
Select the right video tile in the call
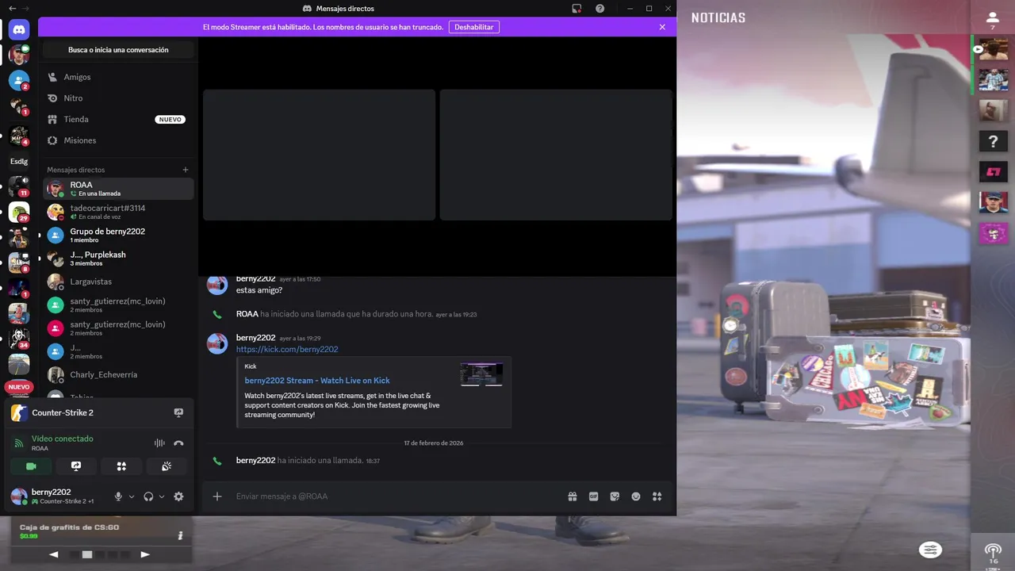point(556,155)
